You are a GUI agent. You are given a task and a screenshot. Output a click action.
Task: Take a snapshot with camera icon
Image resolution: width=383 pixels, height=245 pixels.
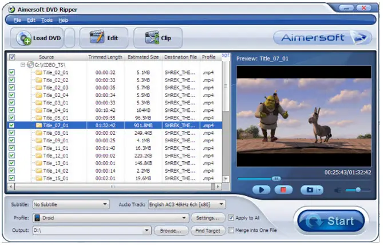310,190
